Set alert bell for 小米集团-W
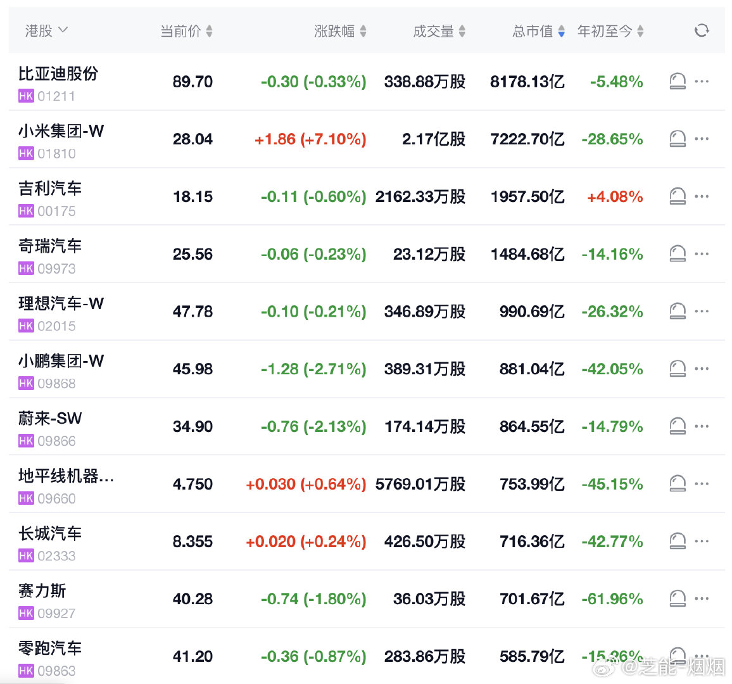 (x=678, y=139)
